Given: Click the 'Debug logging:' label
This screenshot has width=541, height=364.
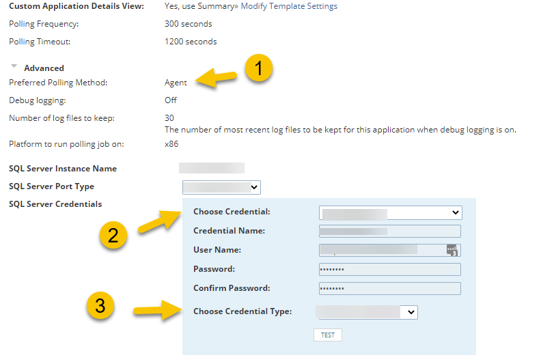Looking at the screenshot, I should point(38,101).
